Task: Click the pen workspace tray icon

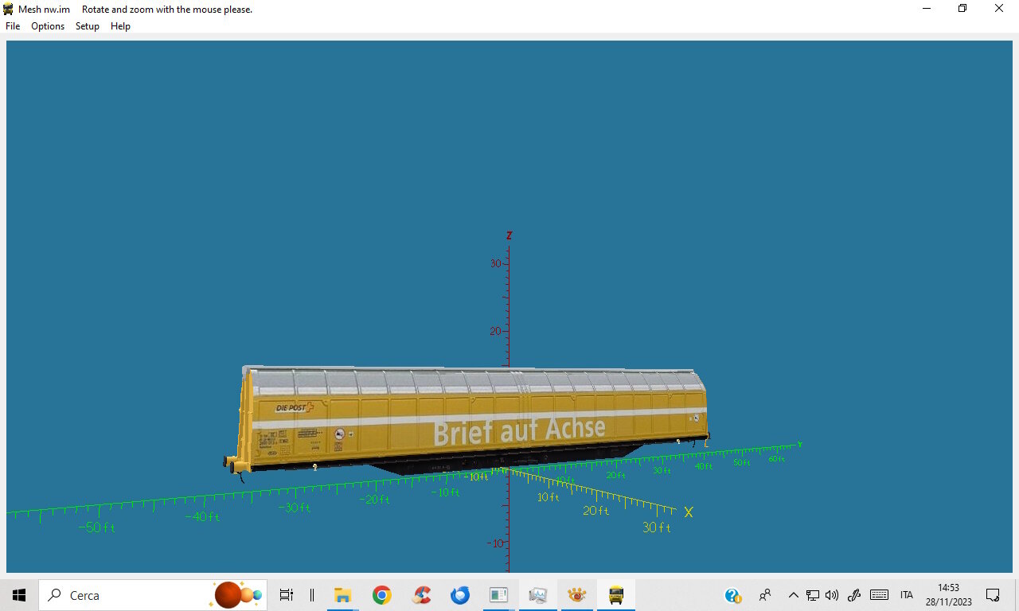Action: (855, 595)
